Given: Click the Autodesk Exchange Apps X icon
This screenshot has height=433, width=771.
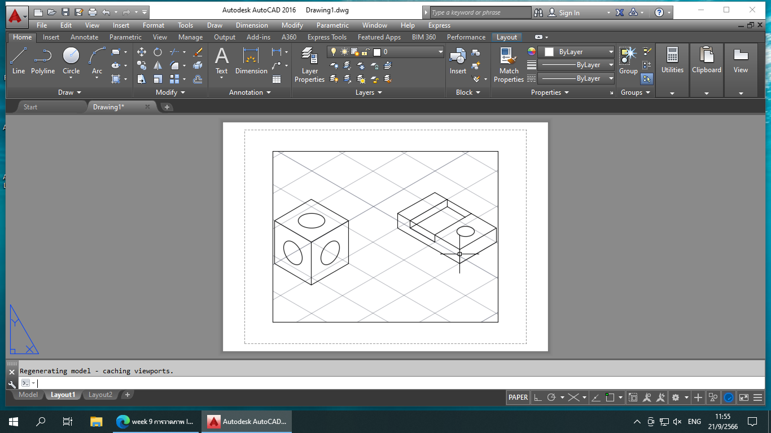Looking at the screenshot, I should pyautogui.click(x=620, y=12).
